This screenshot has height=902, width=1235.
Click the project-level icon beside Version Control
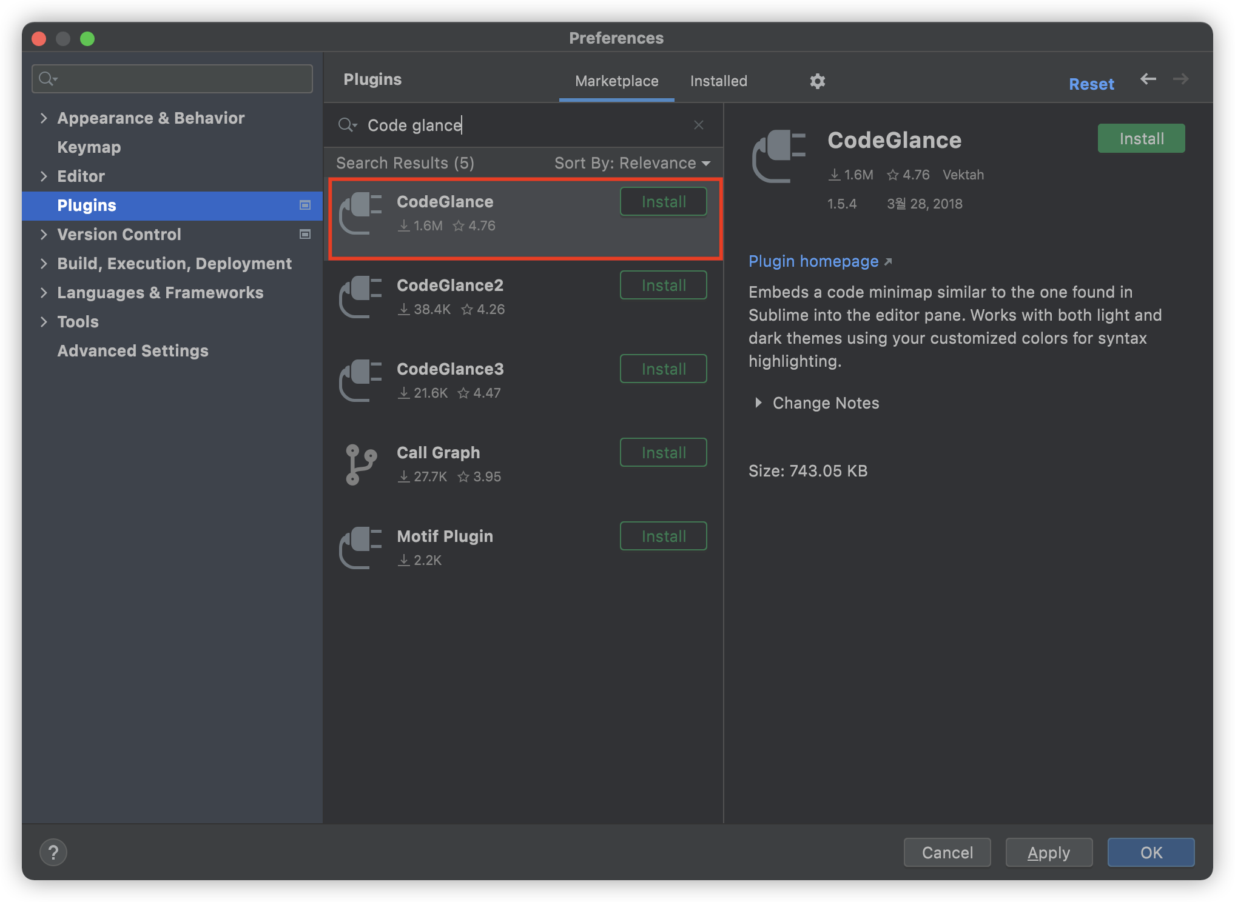305,235
